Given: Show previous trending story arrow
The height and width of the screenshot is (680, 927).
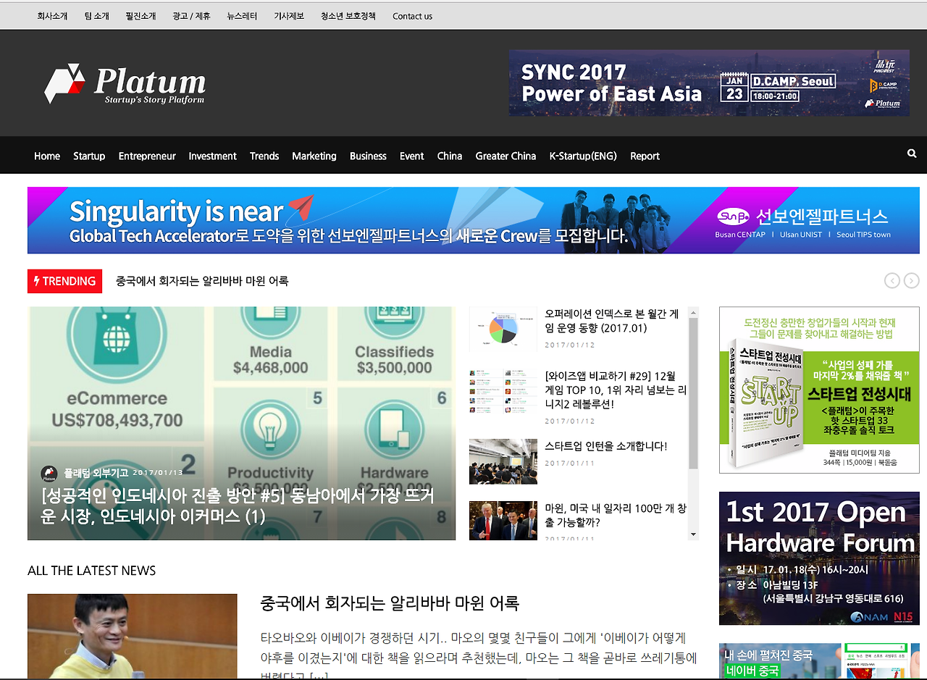Looking at the screenshot, I should (x=892, y=280).
